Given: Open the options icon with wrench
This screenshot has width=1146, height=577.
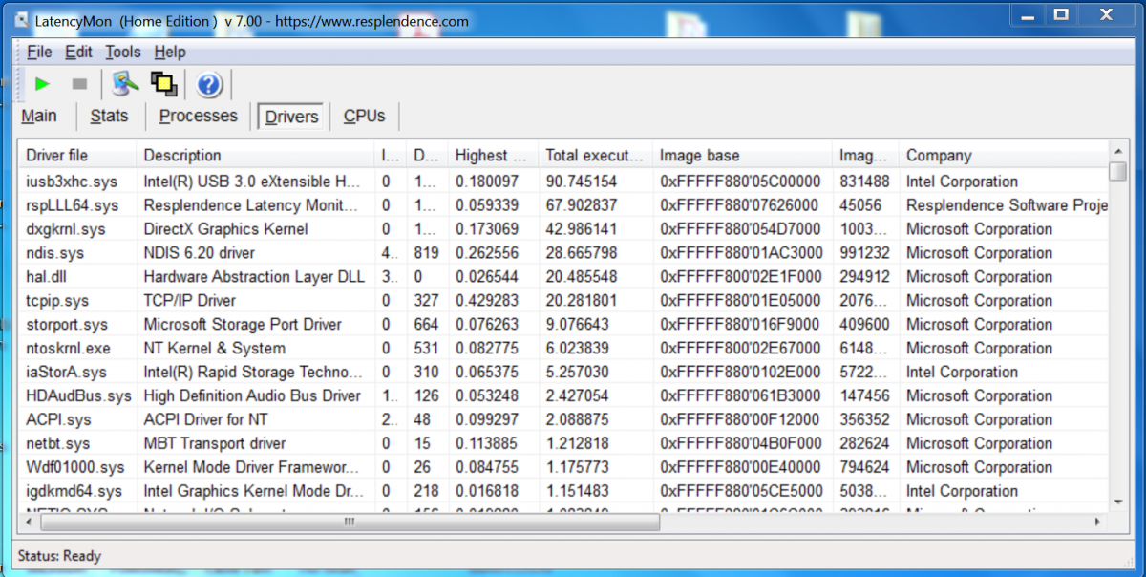Looking at the screenshot, I should 125,85.
